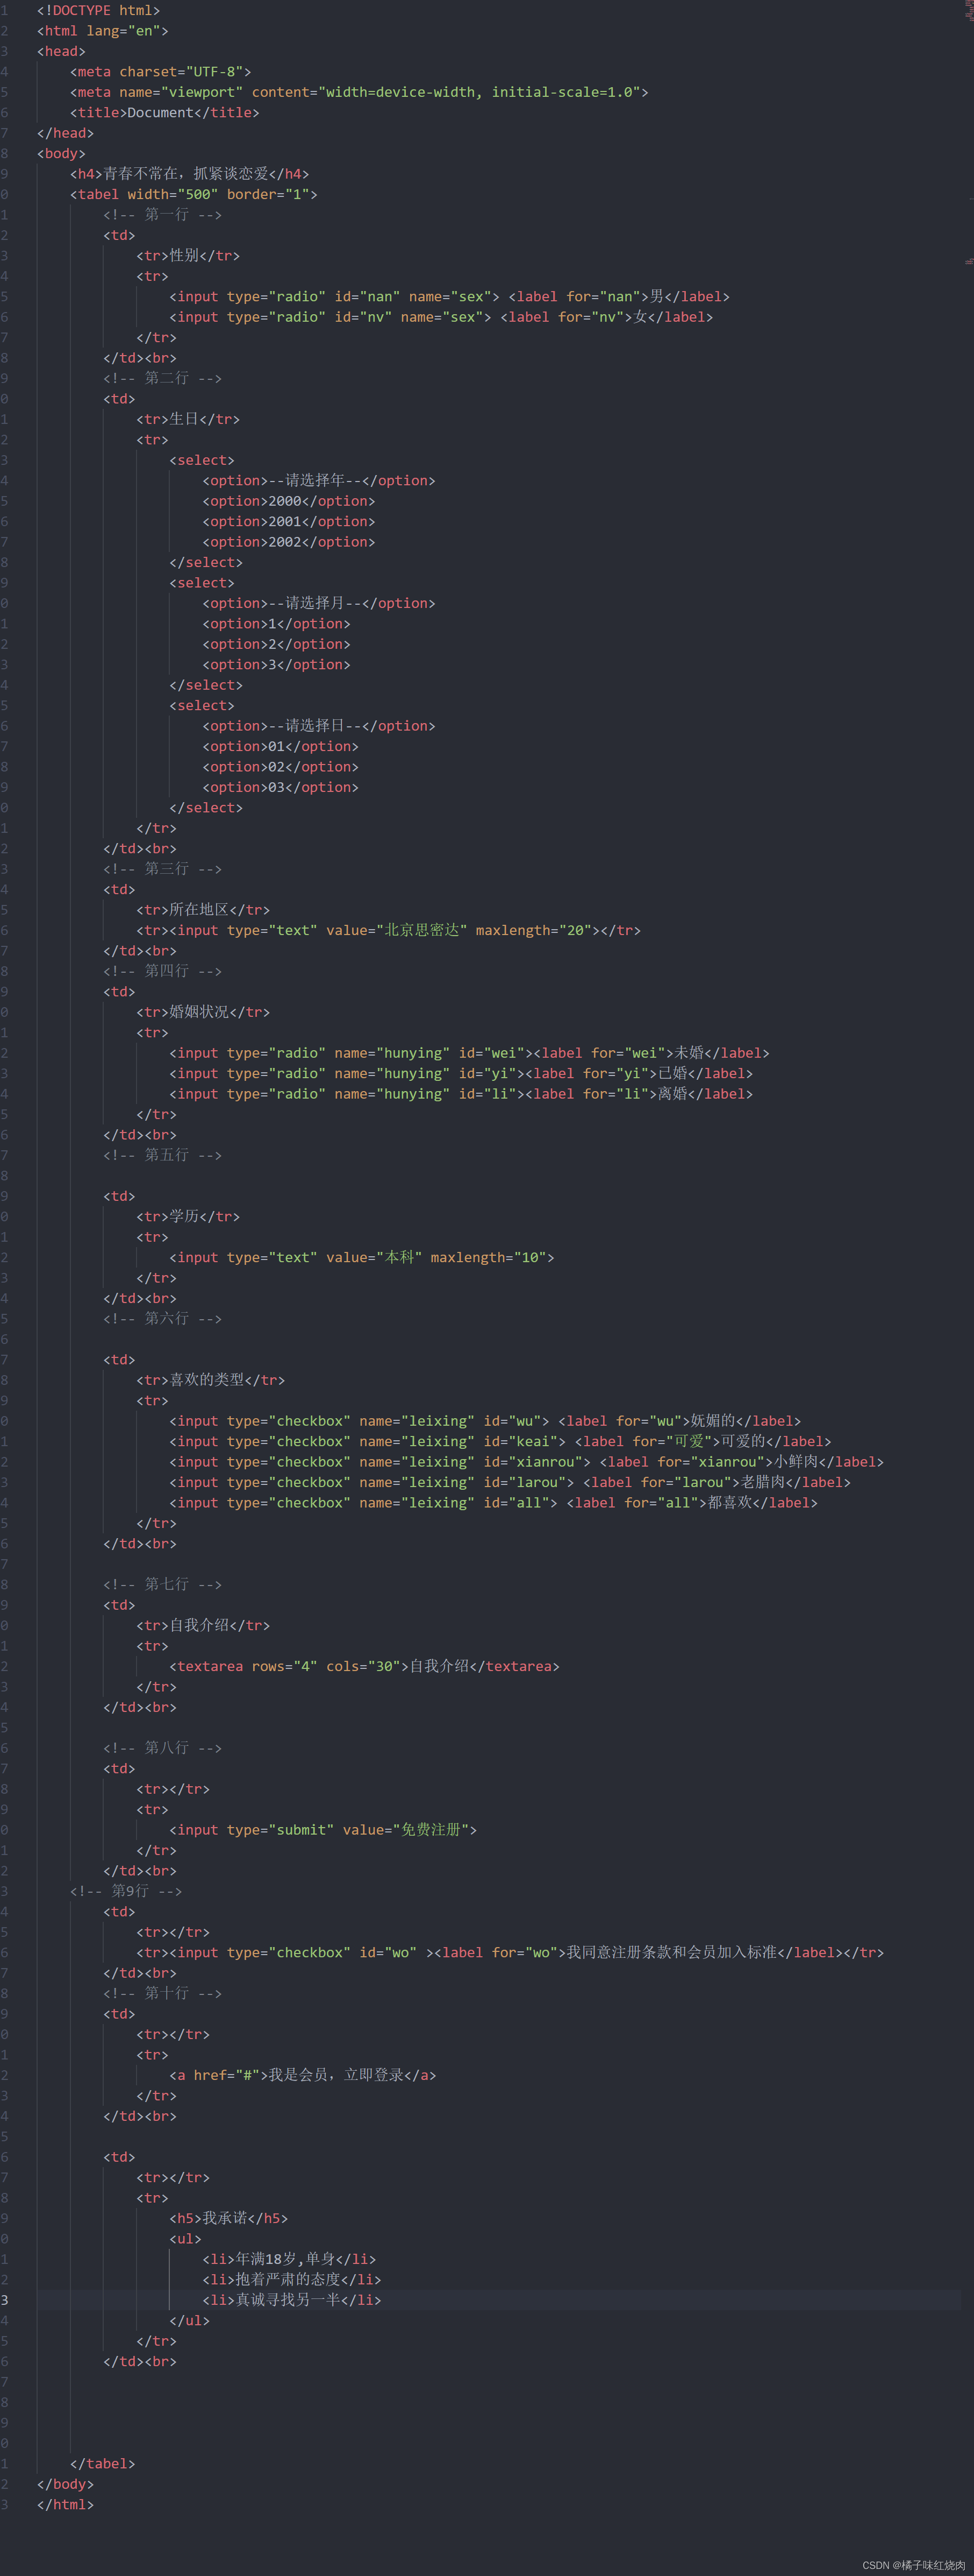Click the radio input line id="wei" 未婚
This screenshot has height=2576, width=974.
click(469, 1053)
